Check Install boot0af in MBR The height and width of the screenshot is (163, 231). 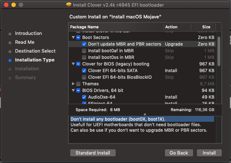(84, 51)
